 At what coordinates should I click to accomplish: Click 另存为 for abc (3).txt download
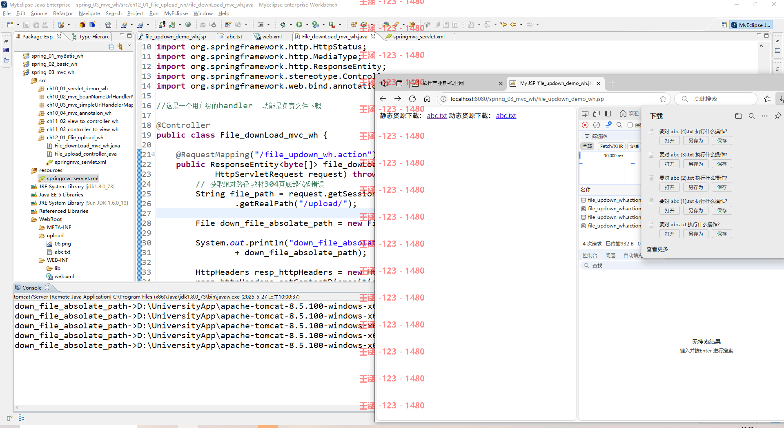click(696, 164)
